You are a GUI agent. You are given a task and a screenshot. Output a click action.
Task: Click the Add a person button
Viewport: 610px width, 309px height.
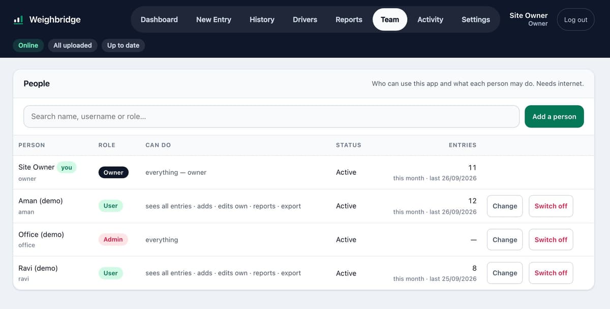554,116
